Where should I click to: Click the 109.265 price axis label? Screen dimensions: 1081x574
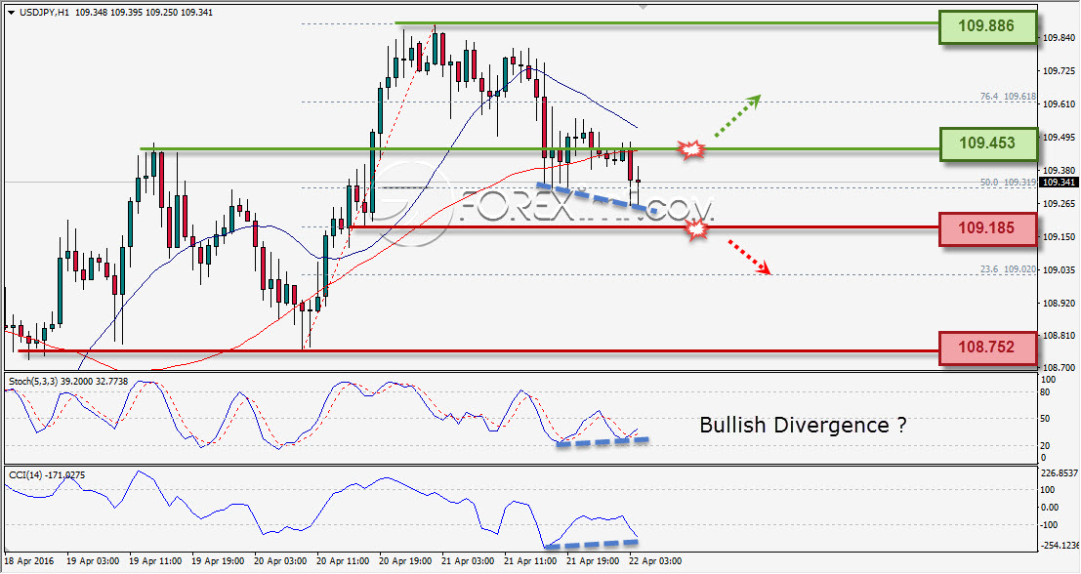(1059, 203)
